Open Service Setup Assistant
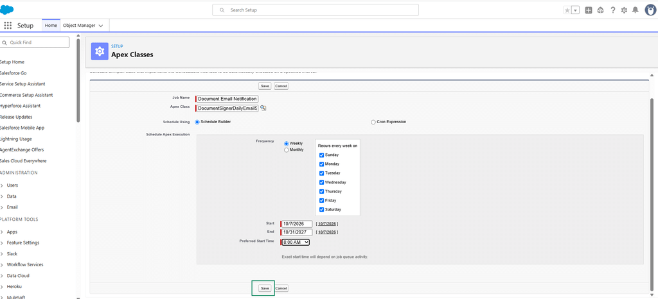The image size is (658, 299). (x=22, y=84)
